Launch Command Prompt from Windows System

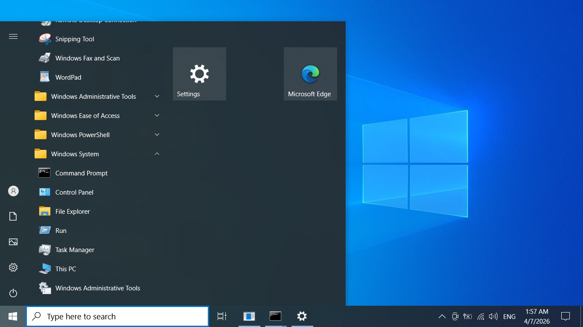click(x=81, y=173)
